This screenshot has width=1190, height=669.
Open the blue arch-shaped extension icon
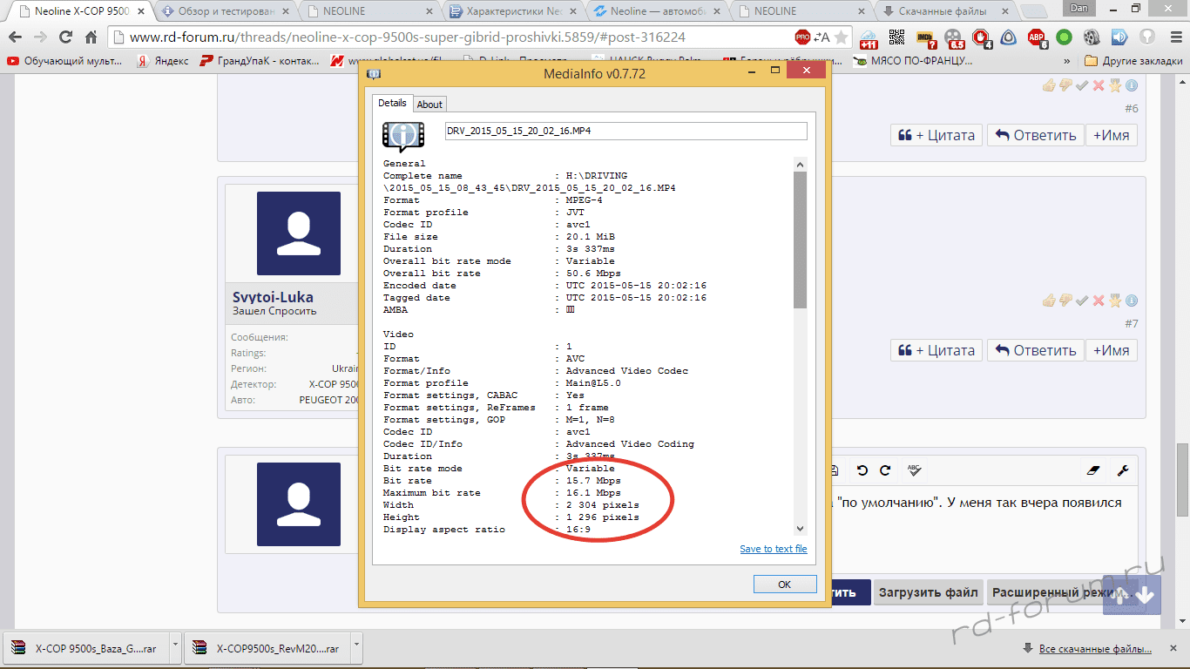click(1009, 37)
